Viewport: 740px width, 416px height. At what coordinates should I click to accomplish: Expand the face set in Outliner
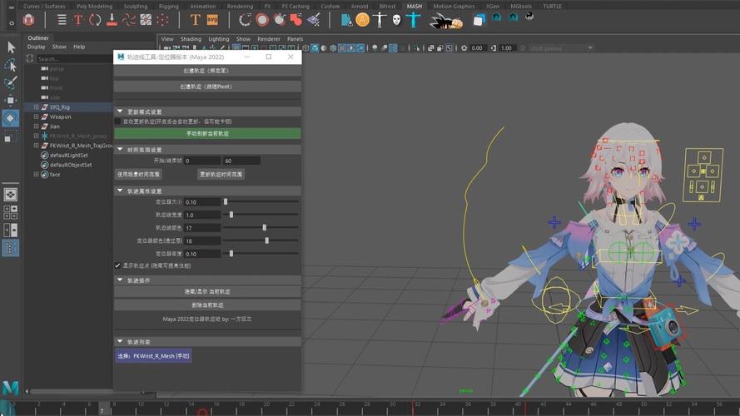37,174
